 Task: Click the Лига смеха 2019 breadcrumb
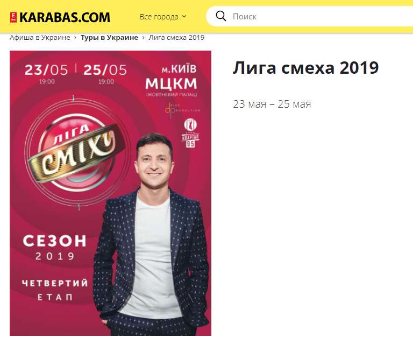176,38
